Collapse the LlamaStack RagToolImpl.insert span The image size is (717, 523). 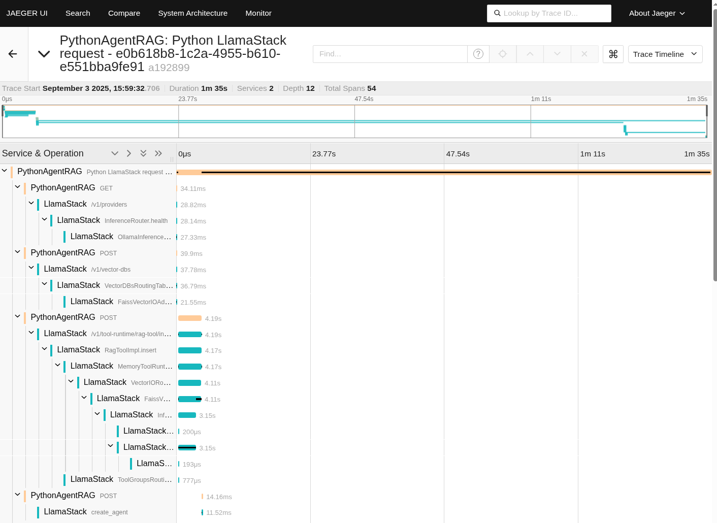[x=45, y=349]
